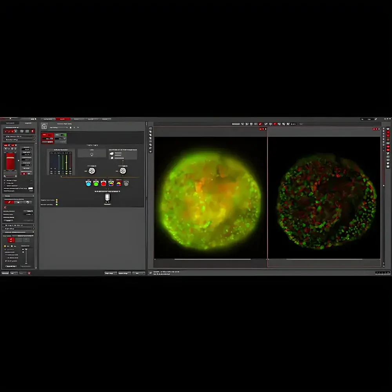The image size is (392, 392).
Task: Expand the second dropdown row under left panel icons
Action: point(19,140)
